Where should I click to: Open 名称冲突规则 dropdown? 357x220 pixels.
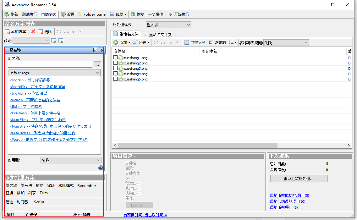click(286, 43)
